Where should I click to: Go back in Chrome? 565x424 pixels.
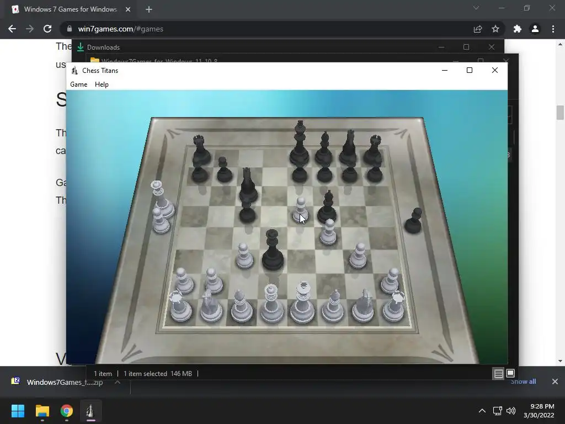click(12, 29)
